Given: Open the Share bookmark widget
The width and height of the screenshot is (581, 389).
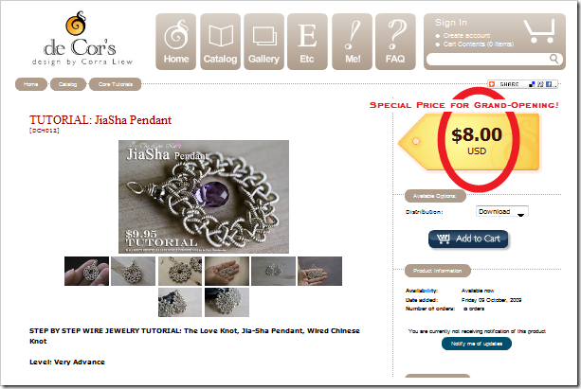Looking at the screenshot, I should [522, 84].
